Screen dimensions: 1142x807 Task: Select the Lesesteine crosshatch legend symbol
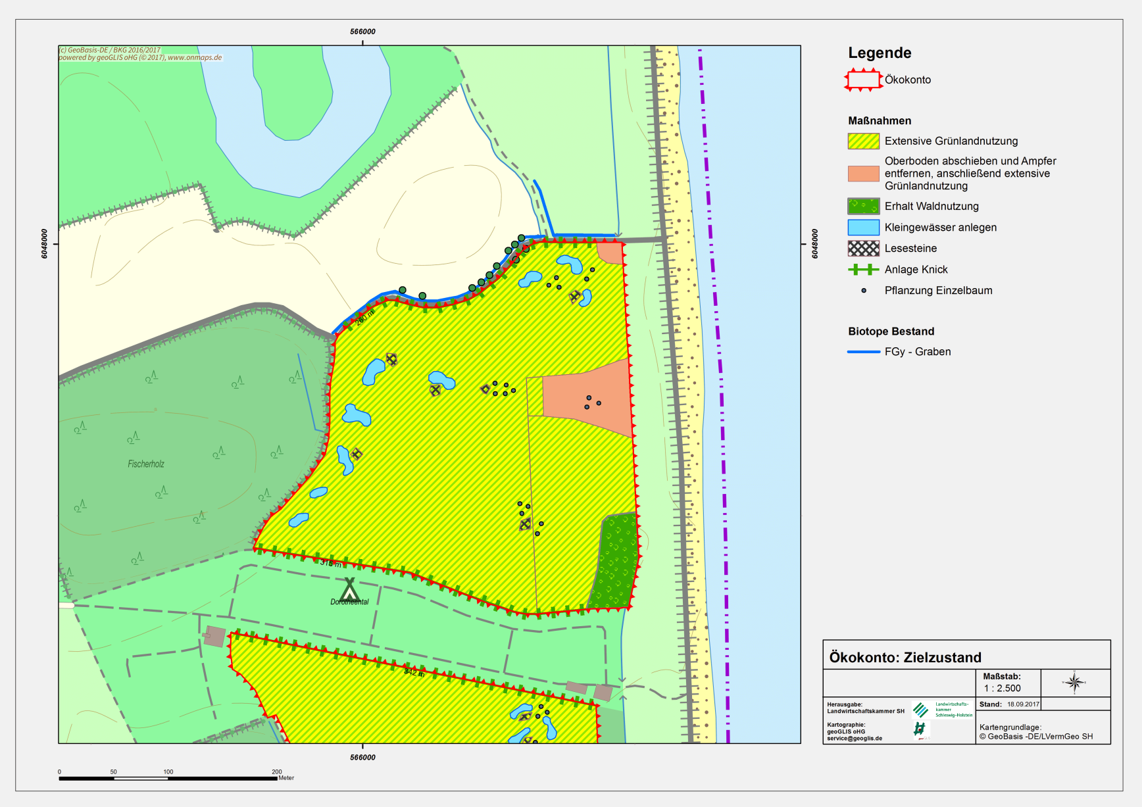[x=863, y=249]
